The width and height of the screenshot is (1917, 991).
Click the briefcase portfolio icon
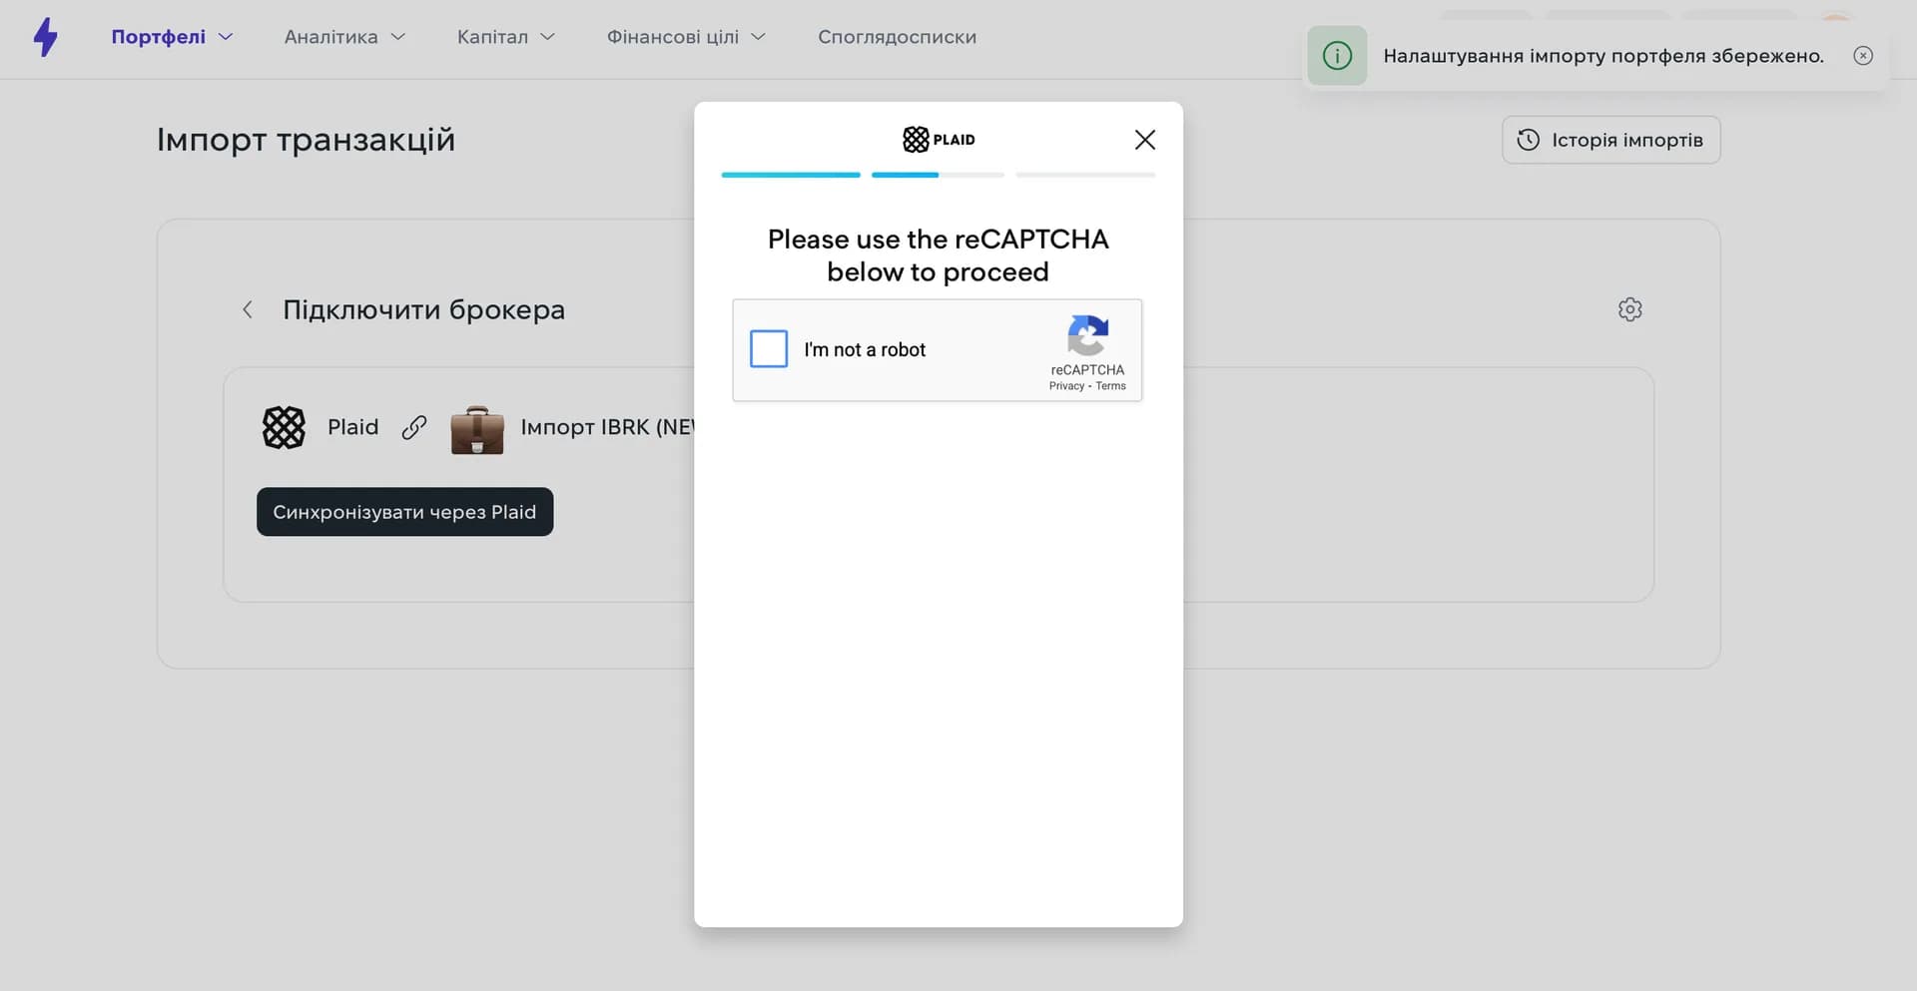coord(477,429)
